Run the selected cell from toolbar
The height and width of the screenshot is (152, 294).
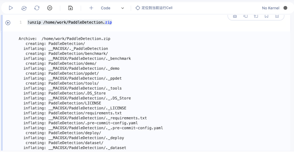tap(11, 8)
